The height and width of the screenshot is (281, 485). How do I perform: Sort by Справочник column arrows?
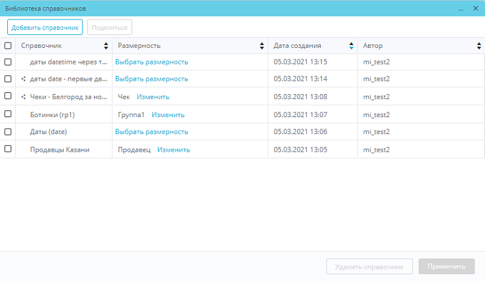click(106, 46)
